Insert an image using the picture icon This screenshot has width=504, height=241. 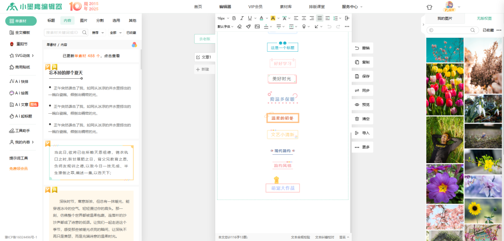257,27
